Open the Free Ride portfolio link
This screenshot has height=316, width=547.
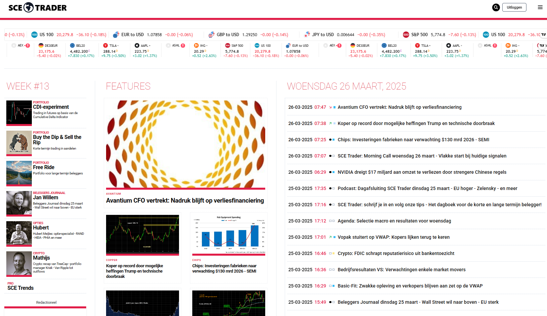[44, 167]
